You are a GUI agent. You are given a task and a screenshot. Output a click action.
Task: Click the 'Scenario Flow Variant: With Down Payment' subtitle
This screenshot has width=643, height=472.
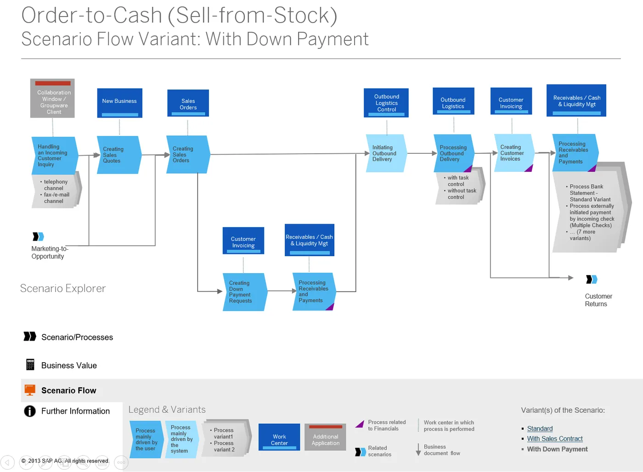195,39
